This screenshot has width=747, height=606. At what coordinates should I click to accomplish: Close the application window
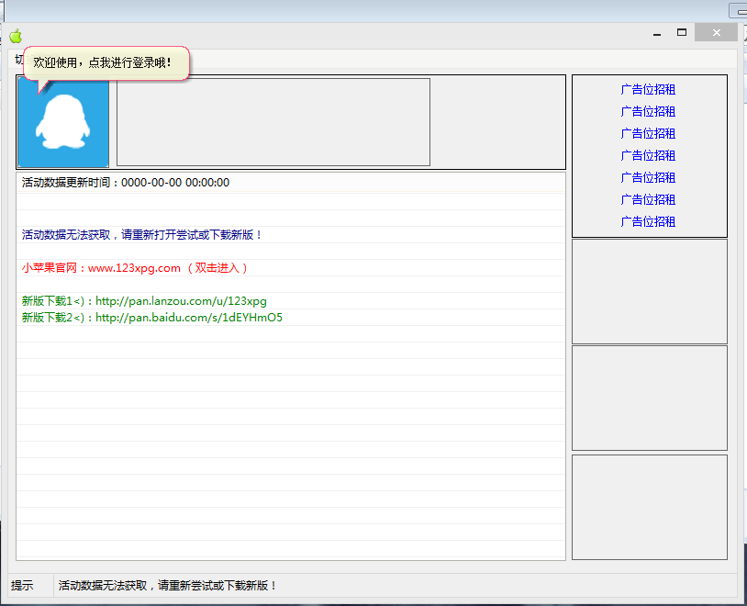[x=716, y=32]
